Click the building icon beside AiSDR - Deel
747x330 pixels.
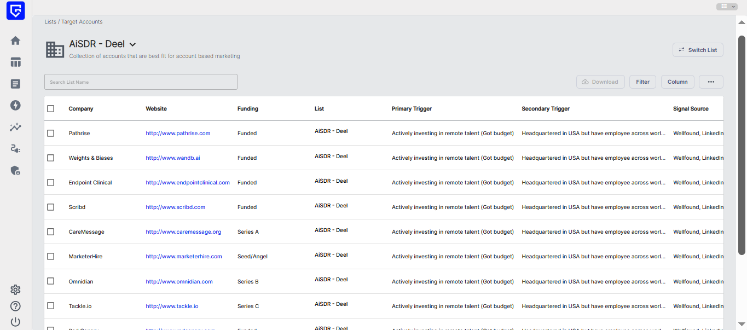tap(55, 49)
